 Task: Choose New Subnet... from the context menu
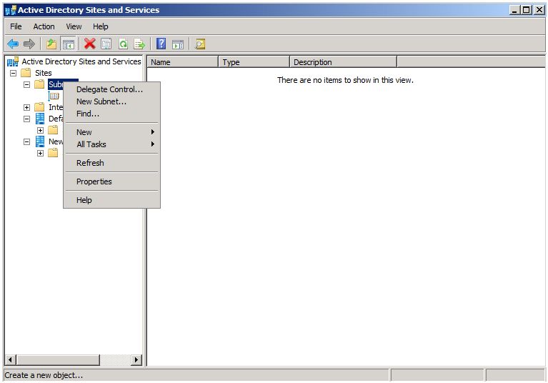pos(112,101)
